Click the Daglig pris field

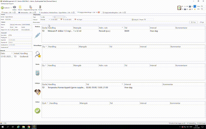point(20,37)
